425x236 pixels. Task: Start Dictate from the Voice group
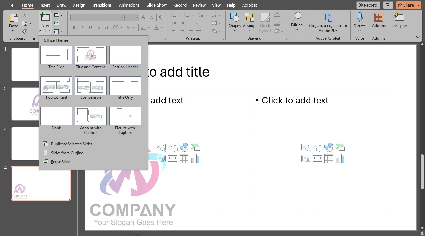click(x=359, y=22)
